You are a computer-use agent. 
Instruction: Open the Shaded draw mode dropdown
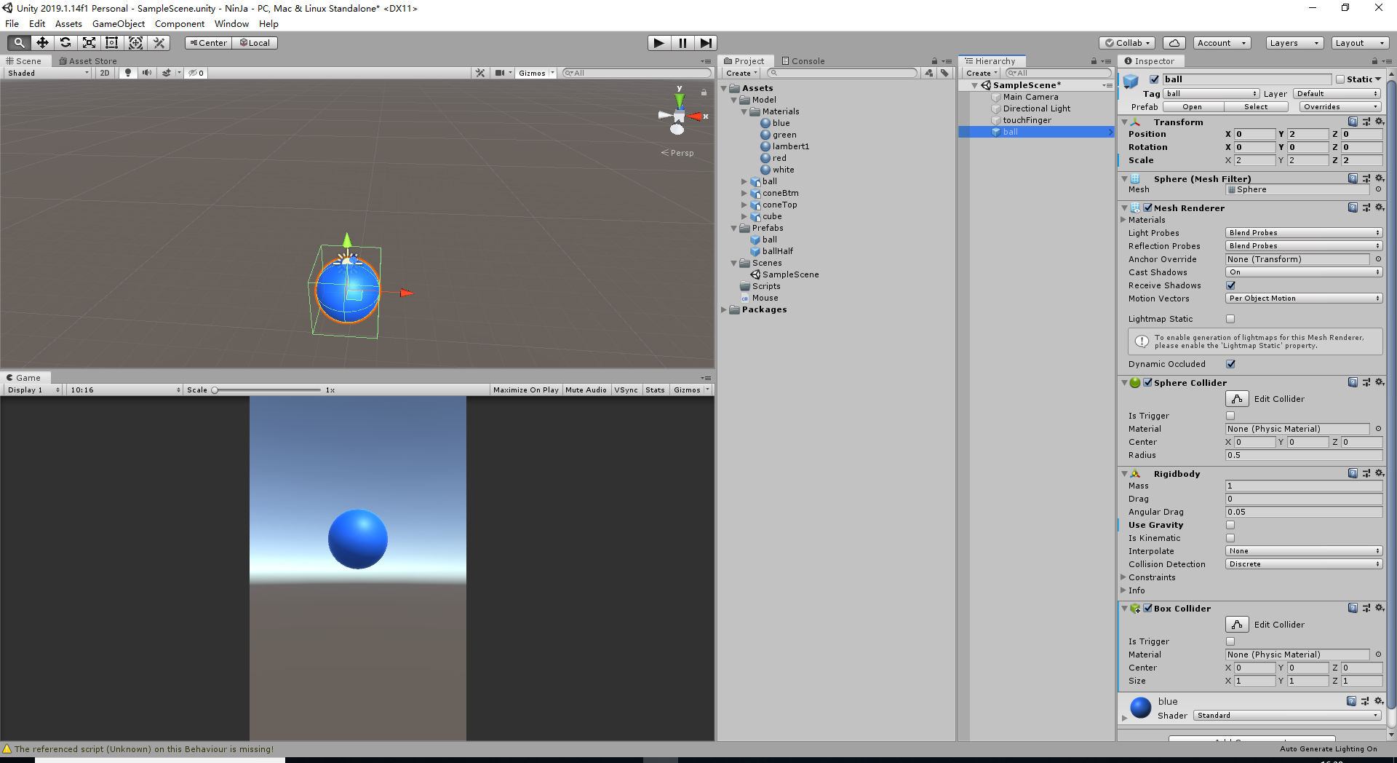coord(48,73)
